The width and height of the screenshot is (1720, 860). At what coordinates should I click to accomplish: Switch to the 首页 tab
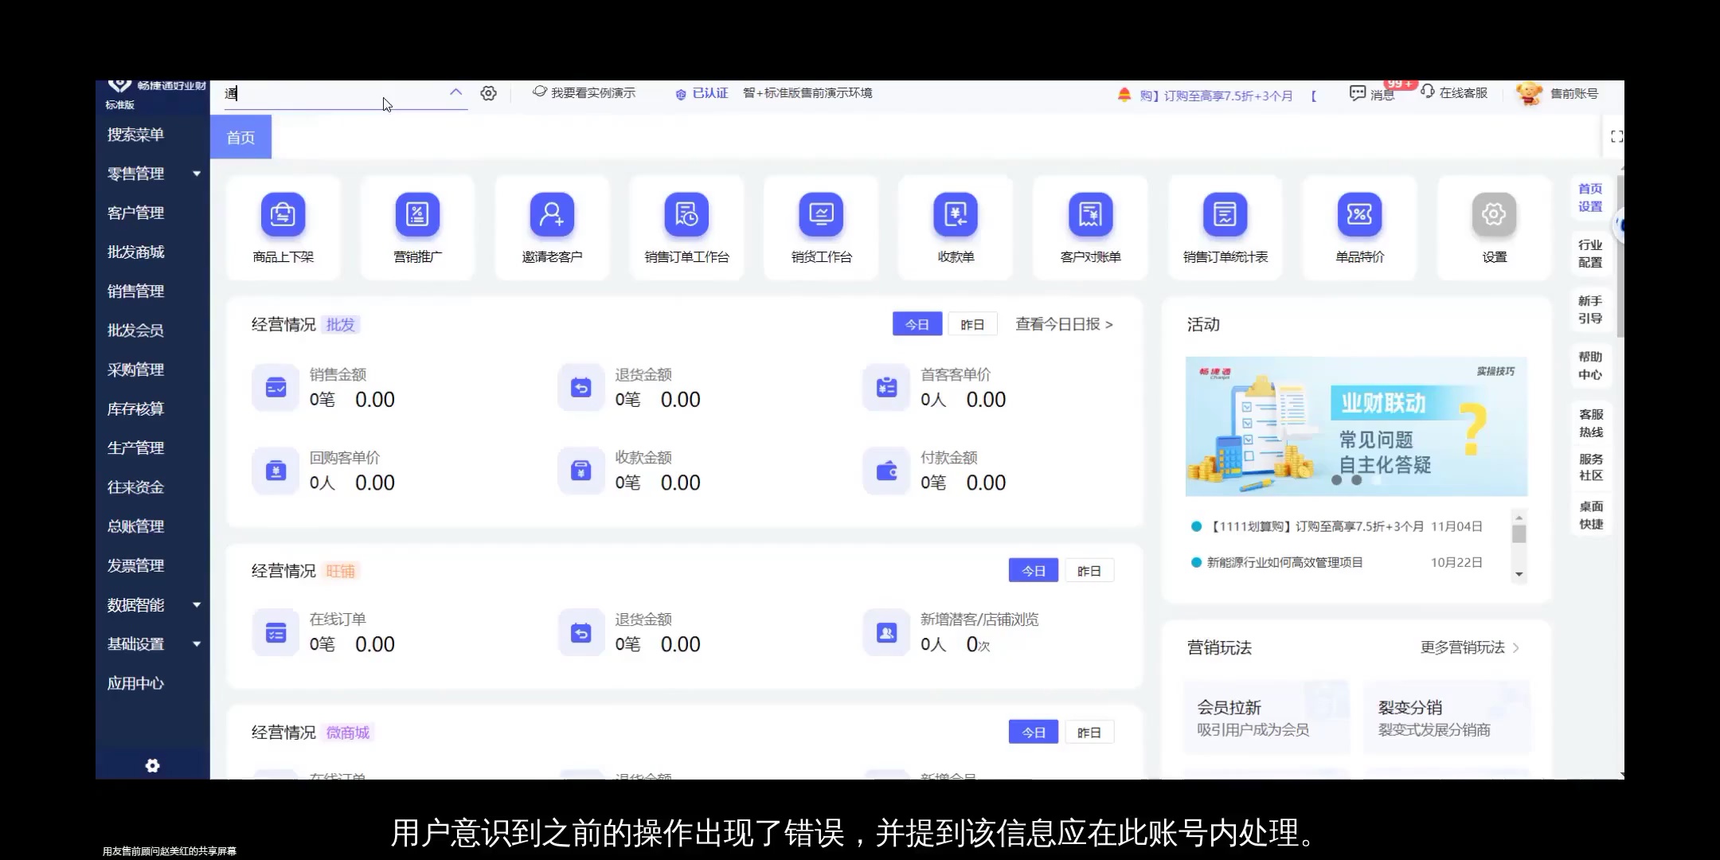point(240,137)
